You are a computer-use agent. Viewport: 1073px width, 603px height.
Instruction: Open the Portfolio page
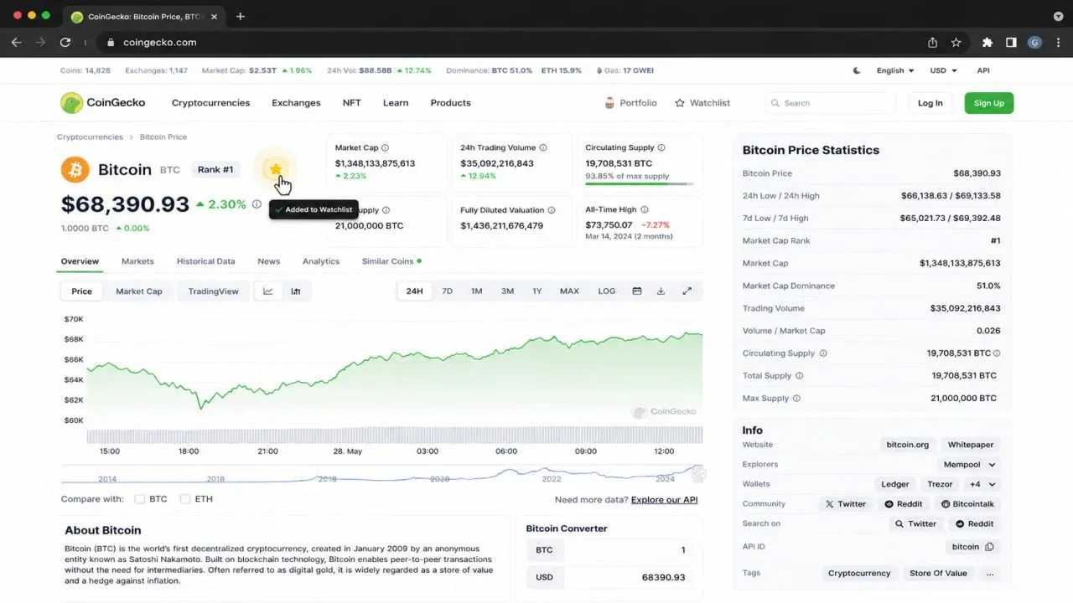pos(630,103)
